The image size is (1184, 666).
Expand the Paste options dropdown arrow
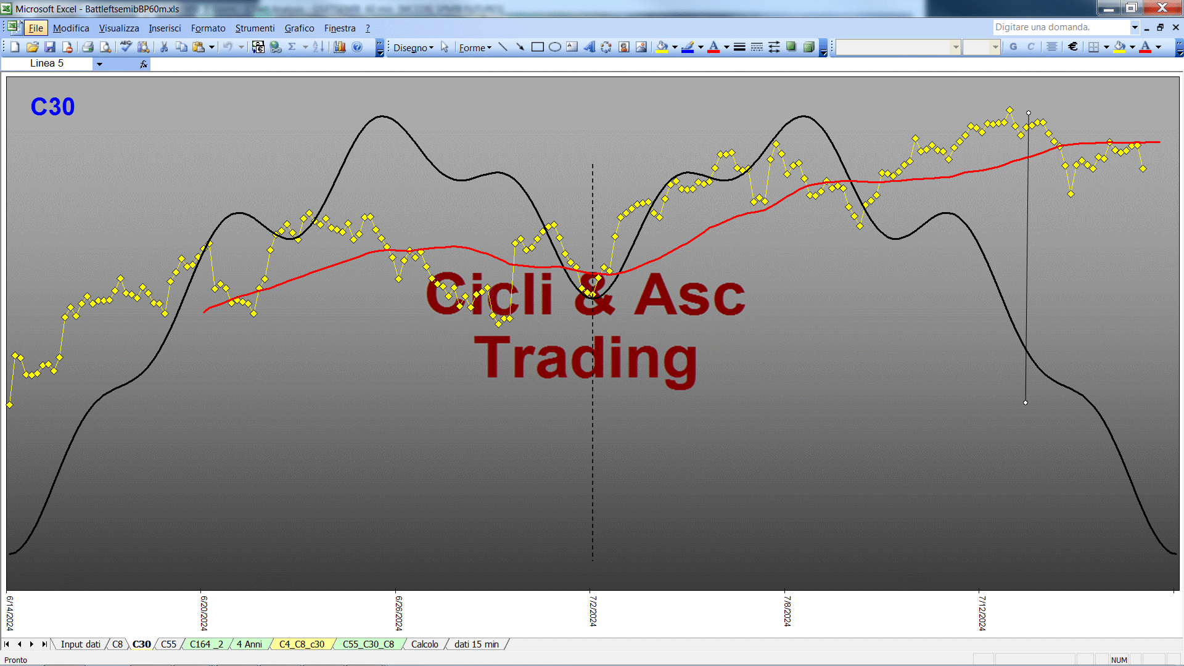tap(212, 47)
